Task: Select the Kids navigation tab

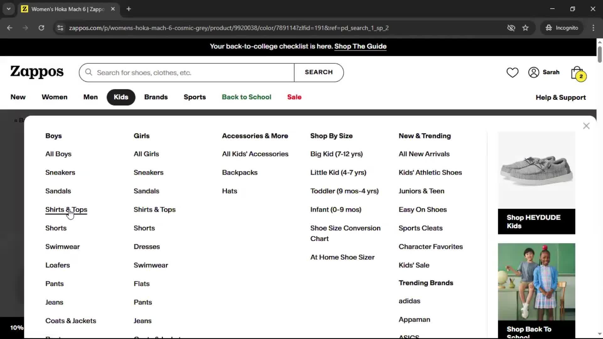Action: tap(121, 97)
